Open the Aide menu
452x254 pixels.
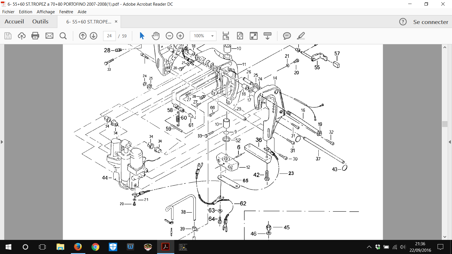[x=82, y=12]
